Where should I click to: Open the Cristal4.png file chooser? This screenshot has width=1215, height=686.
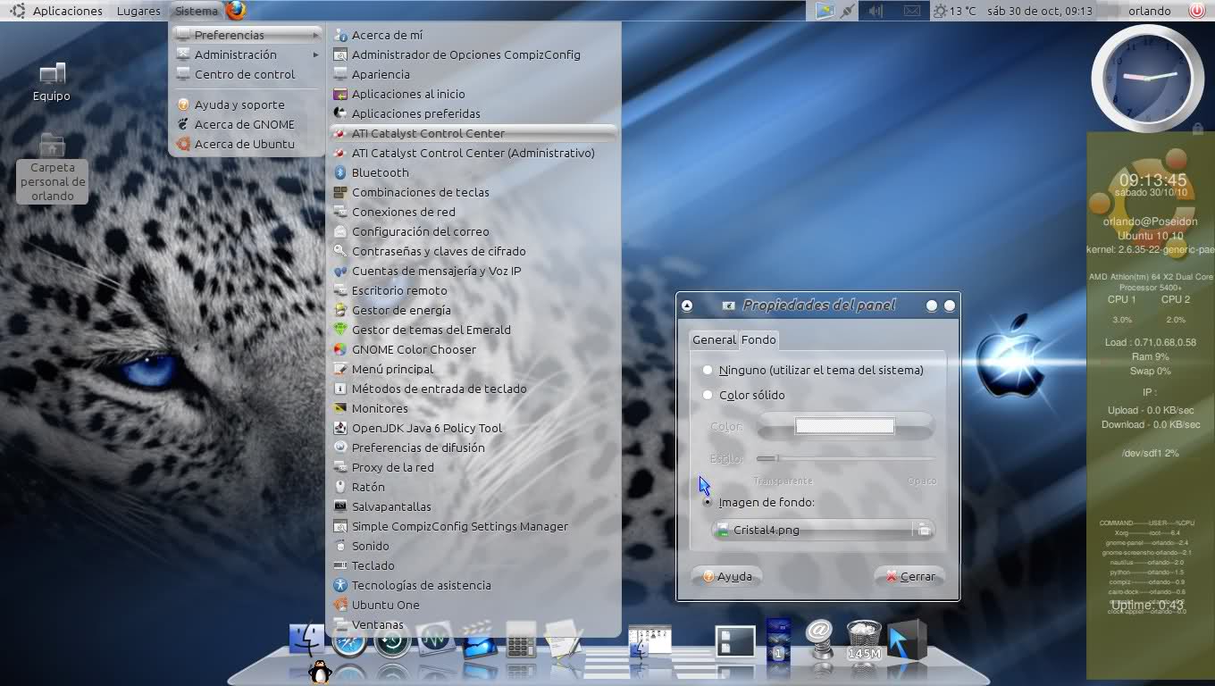coord(823,530)
